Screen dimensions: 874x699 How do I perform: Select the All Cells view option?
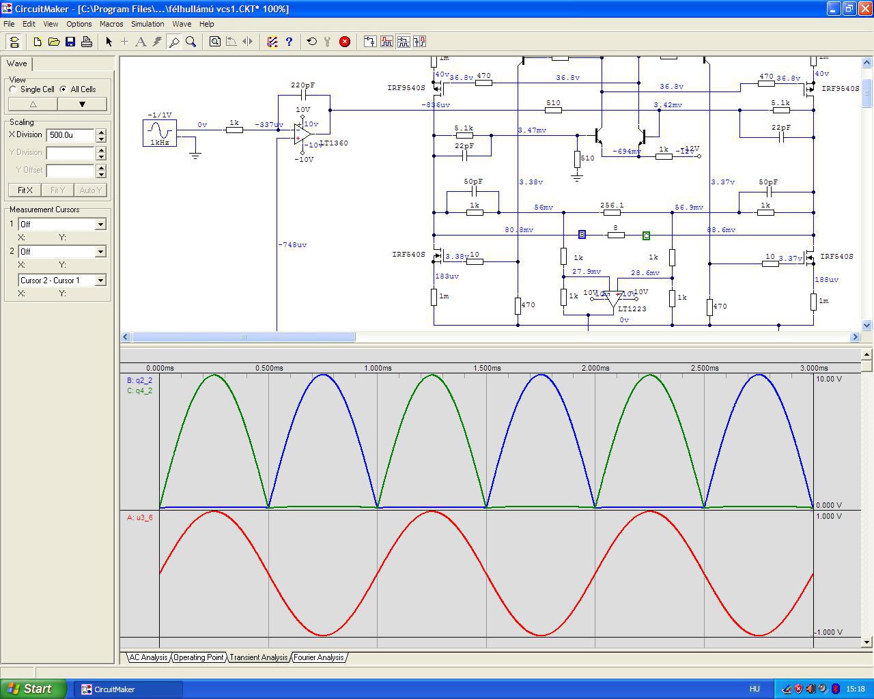click(x=64, y=89)
